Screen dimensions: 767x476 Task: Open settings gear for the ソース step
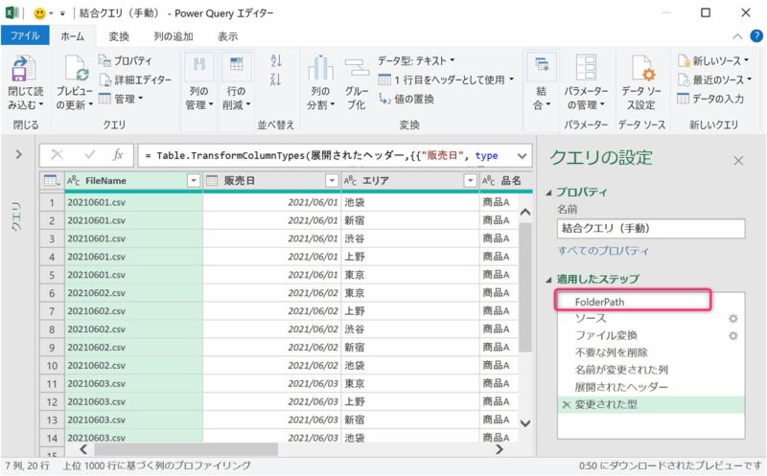[x=732, y=319]
